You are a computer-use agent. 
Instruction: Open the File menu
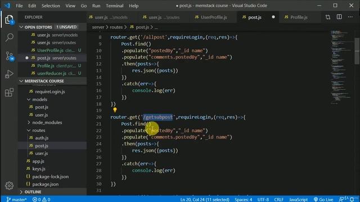[19, 6]
